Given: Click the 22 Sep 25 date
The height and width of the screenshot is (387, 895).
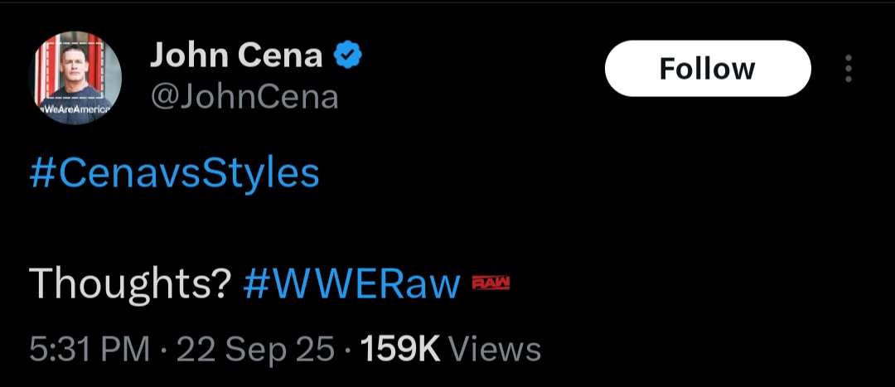Looking at the screenshot, I should point(256,349).
